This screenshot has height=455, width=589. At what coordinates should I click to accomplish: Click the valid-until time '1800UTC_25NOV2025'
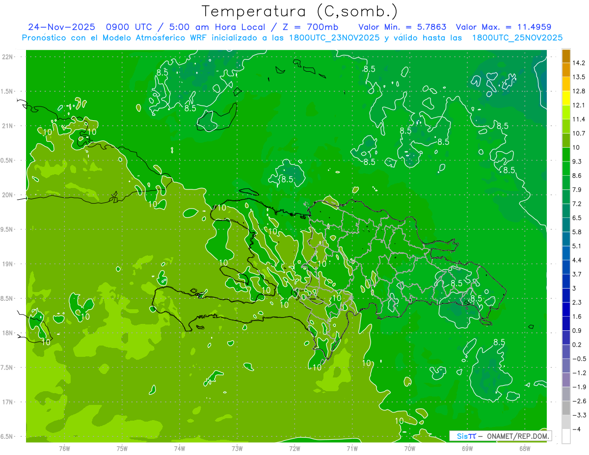click(x=517, y=38)
